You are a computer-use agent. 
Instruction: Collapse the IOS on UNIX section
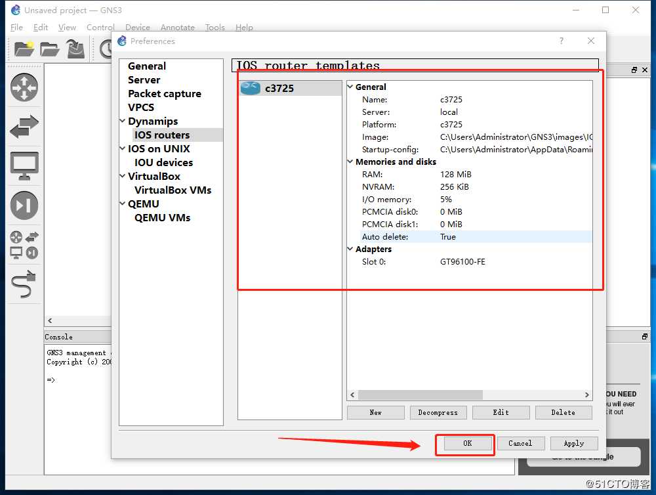coord(123,148)
